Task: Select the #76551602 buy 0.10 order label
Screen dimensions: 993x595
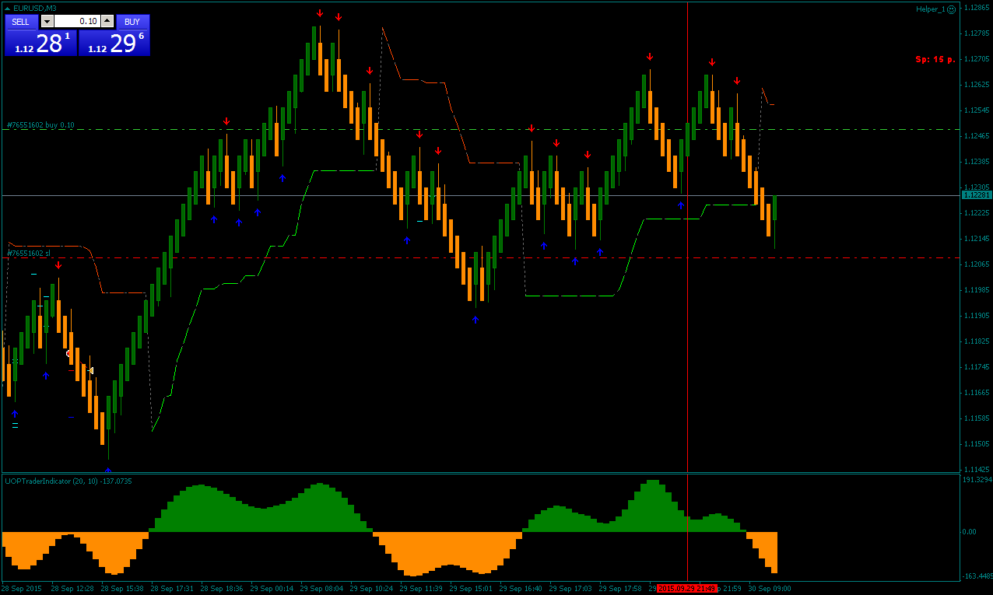Action: 40,124
